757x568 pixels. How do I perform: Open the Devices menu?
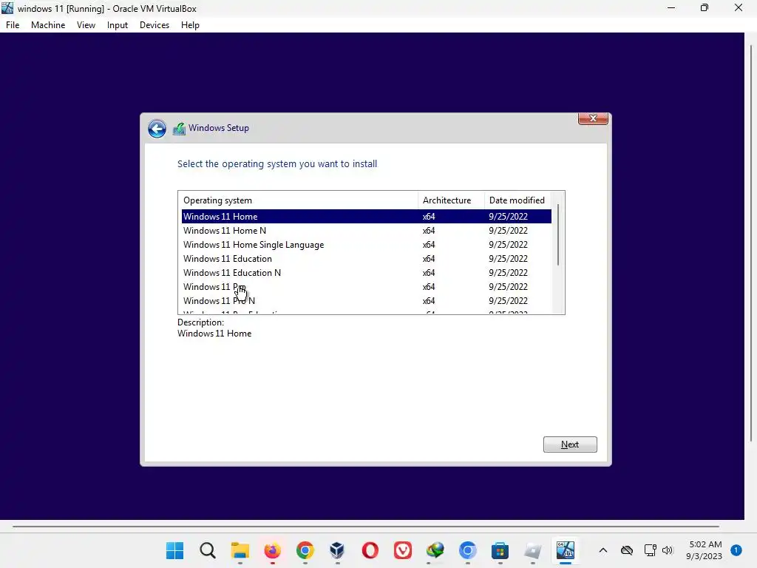[x=155, y=25]
